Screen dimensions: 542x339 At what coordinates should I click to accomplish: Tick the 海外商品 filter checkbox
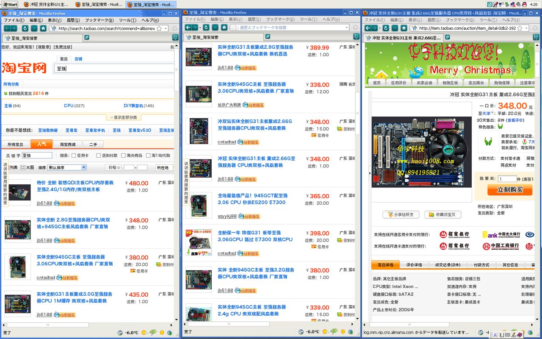[x=123, y=156]
